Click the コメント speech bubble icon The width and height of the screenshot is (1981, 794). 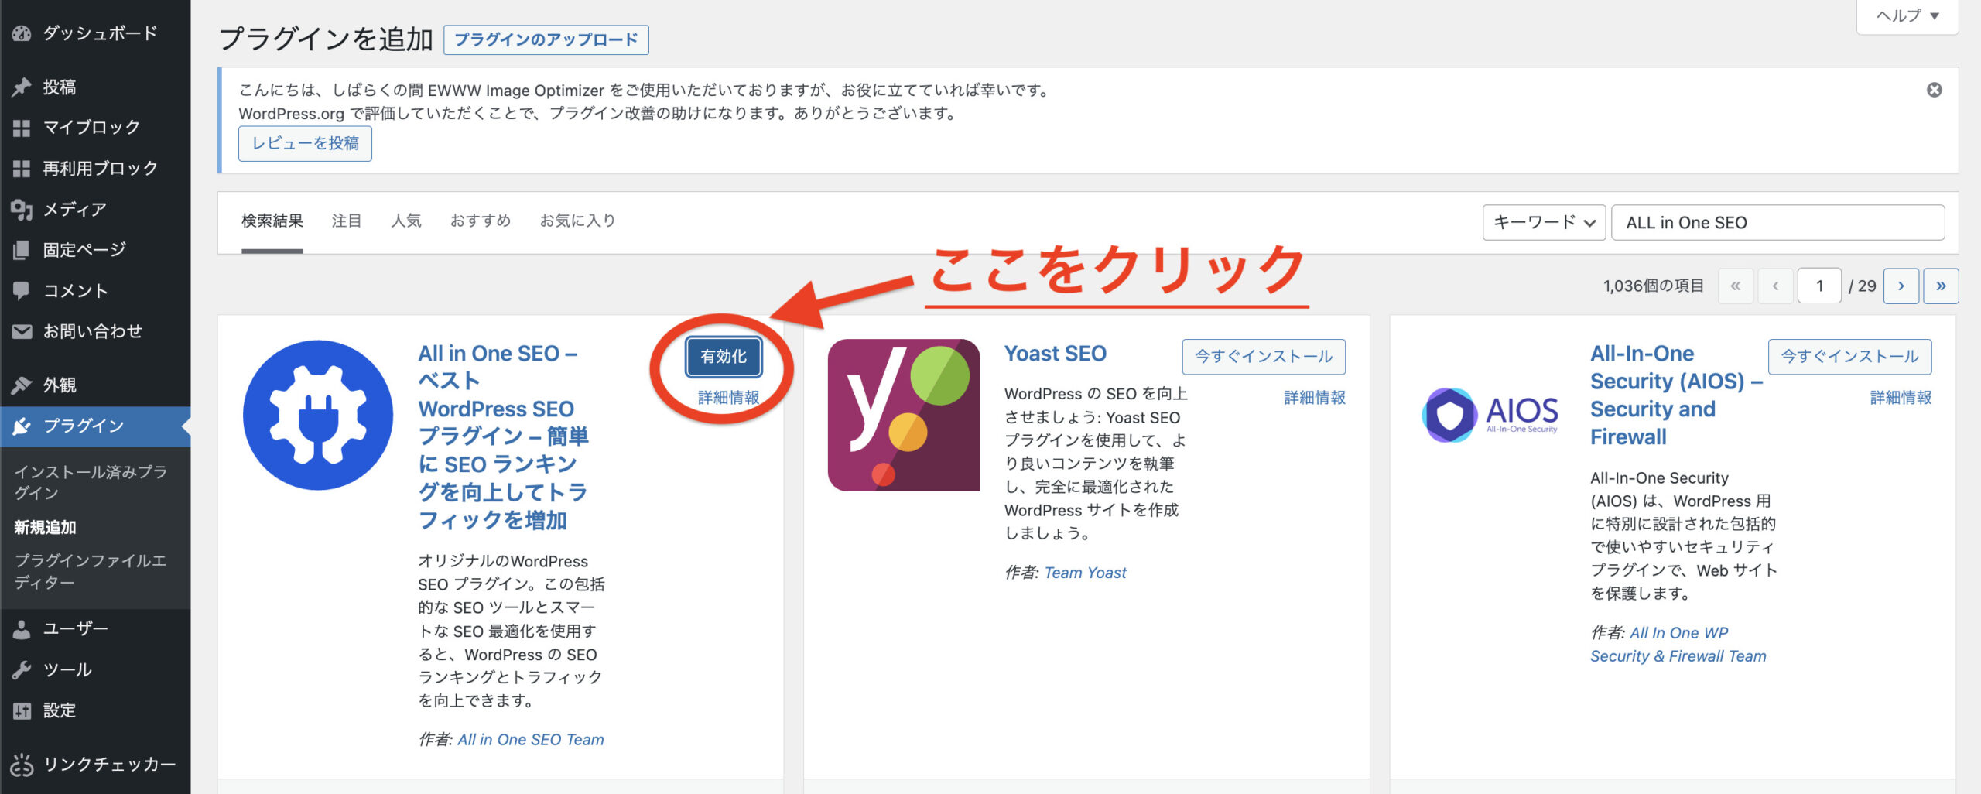click(22, 291)
